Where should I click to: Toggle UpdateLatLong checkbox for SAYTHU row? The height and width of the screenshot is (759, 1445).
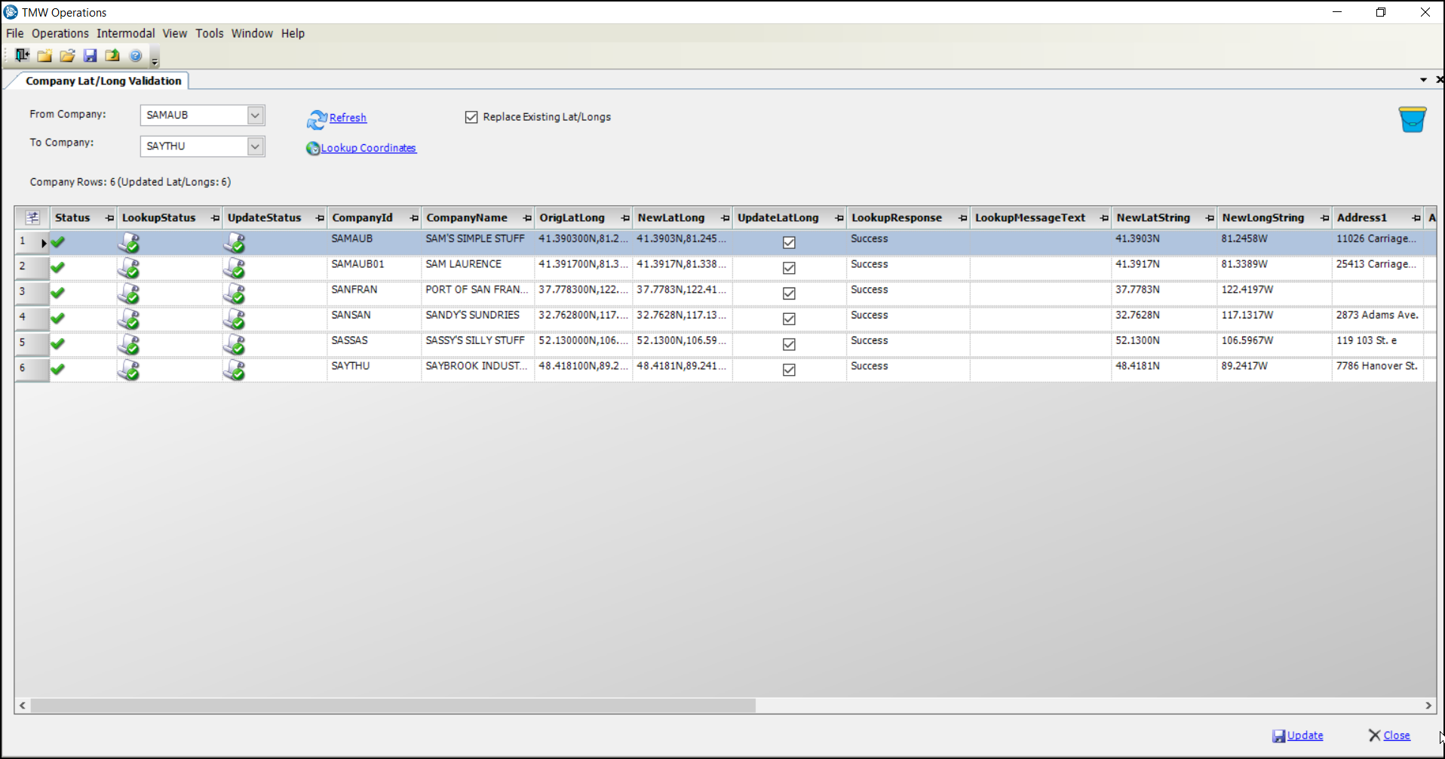coord(789,370)
